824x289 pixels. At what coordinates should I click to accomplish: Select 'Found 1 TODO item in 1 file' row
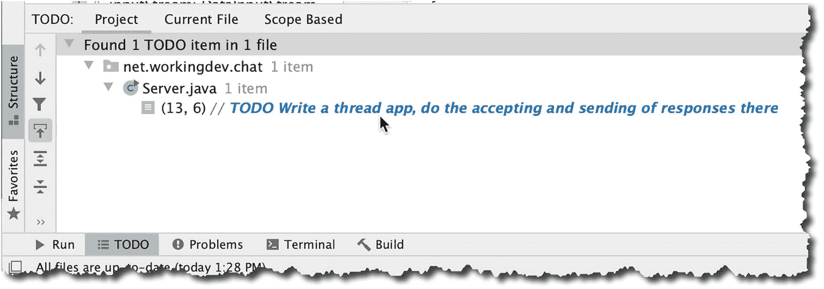[x=428, y=45]
